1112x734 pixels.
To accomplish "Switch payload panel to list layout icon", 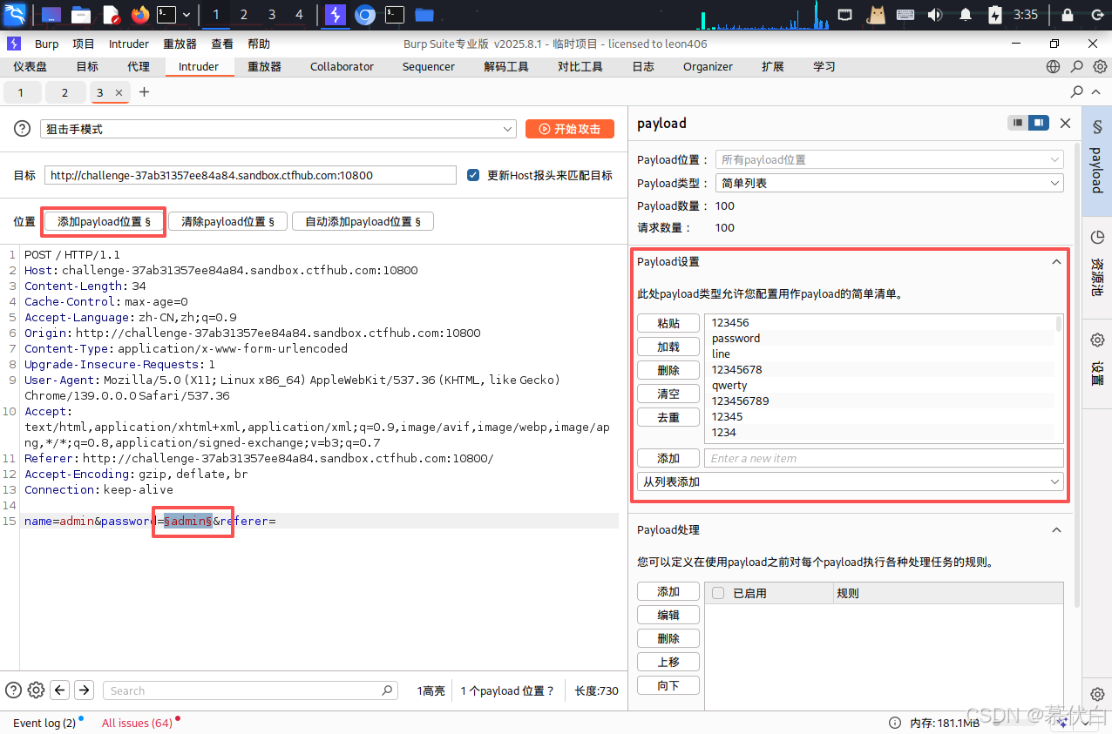I will [1017, 123].
